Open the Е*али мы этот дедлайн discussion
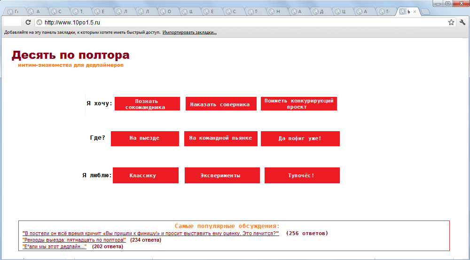The width and height of the screenshot is (470, 260). pyautogui.click(x=55, y=246)
